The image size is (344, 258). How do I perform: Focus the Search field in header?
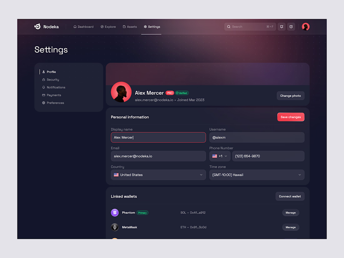250,27
